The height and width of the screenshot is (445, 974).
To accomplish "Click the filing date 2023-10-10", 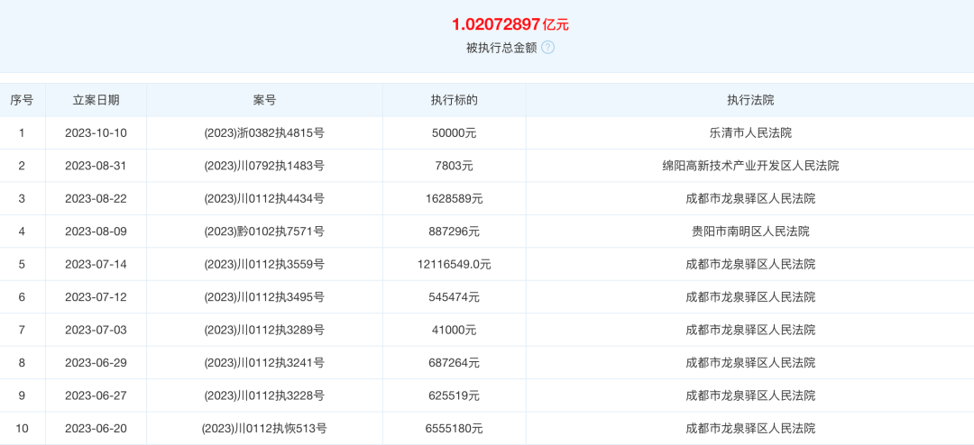I will (x=96, y=132).
